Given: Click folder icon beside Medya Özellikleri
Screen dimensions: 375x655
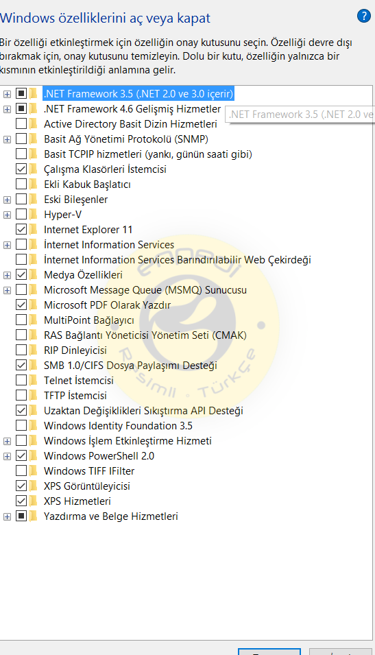Looking at the screenshot, I should 34,275.
